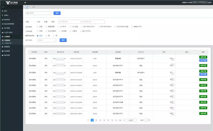The height and width of the screenshot is (131, 213).
Task: Toggle the hamburger sidebar menu icon
Action: [x=25, y=2]
